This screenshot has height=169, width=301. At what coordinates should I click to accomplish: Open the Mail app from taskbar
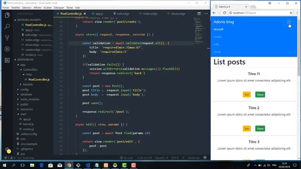[60, 165]
